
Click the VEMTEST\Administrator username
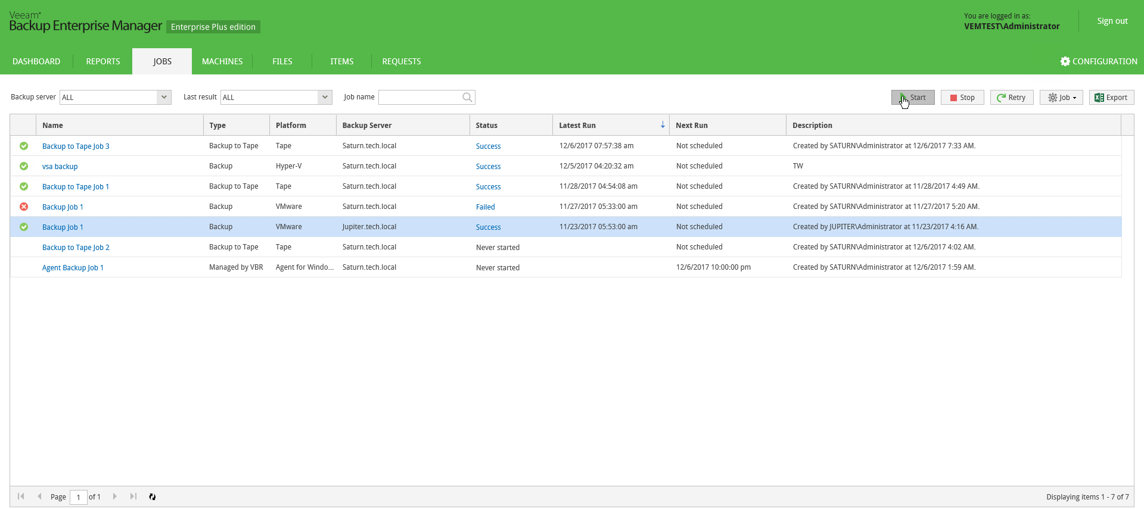click(1012, 26)
